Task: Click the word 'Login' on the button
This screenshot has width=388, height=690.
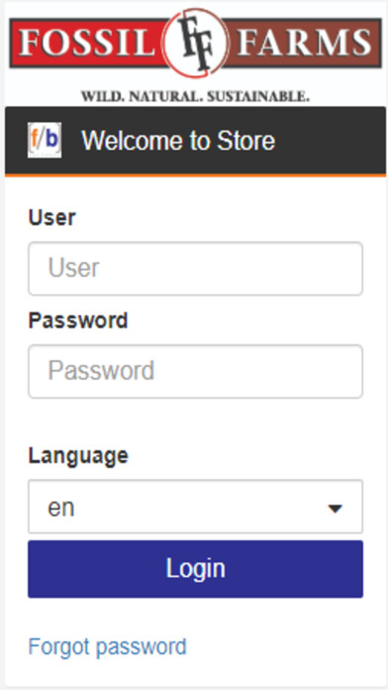Action: [196, 568]
